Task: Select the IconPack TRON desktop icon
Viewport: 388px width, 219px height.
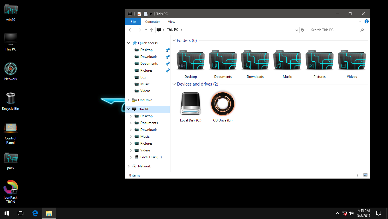Action: [x=11, y=192]
